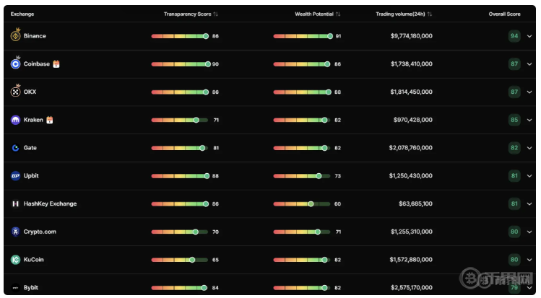The image size is (541, 298).
Task: Click HashKey trading volume $63,685,100
Action: (415, 203)
